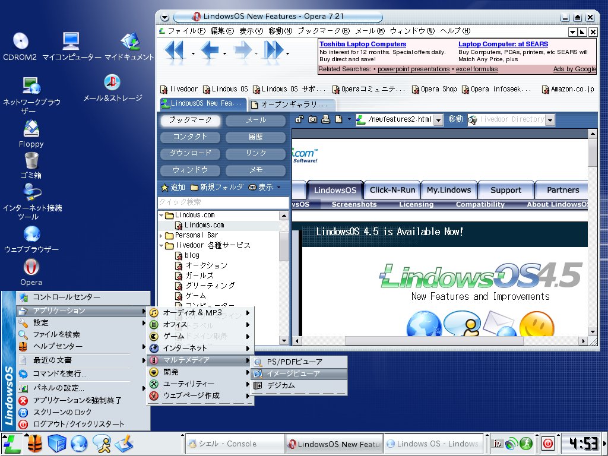This screenshot has height=456, width=608.
Task: Click Opera's Forward arrow button
Action: [x=243, y=50]
